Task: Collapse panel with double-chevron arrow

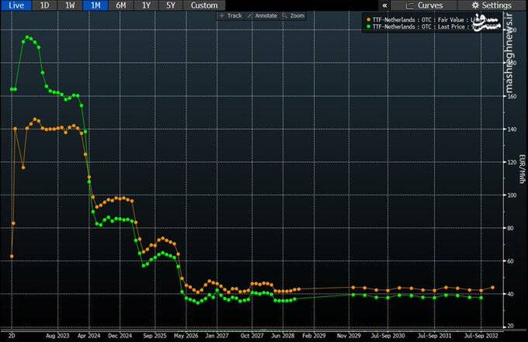Action: [x=384, y=5]
